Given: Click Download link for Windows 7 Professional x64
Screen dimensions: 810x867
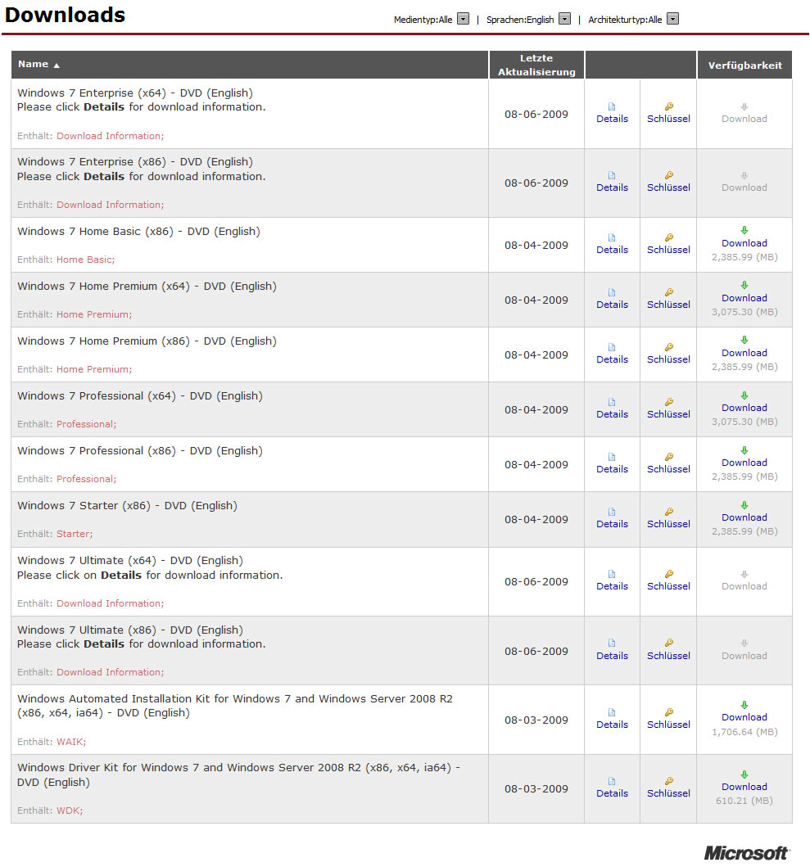Looking at the screenshot, I should [x=744, y=408].
